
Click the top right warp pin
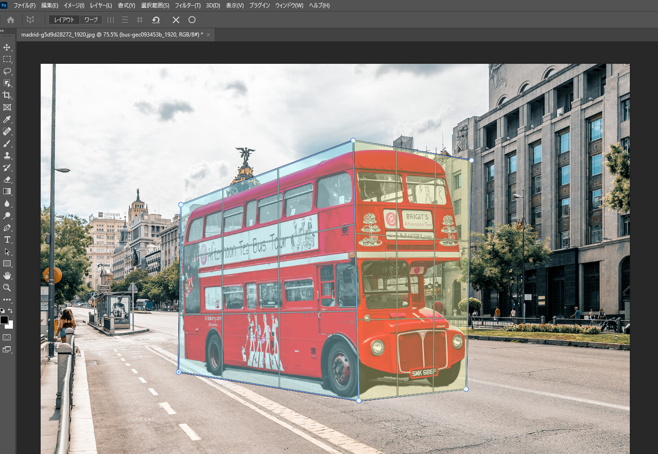[471, 160]
